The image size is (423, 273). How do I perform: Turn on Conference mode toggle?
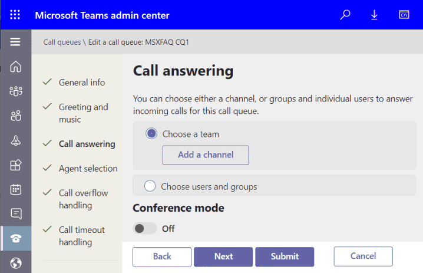pos(144,228)
